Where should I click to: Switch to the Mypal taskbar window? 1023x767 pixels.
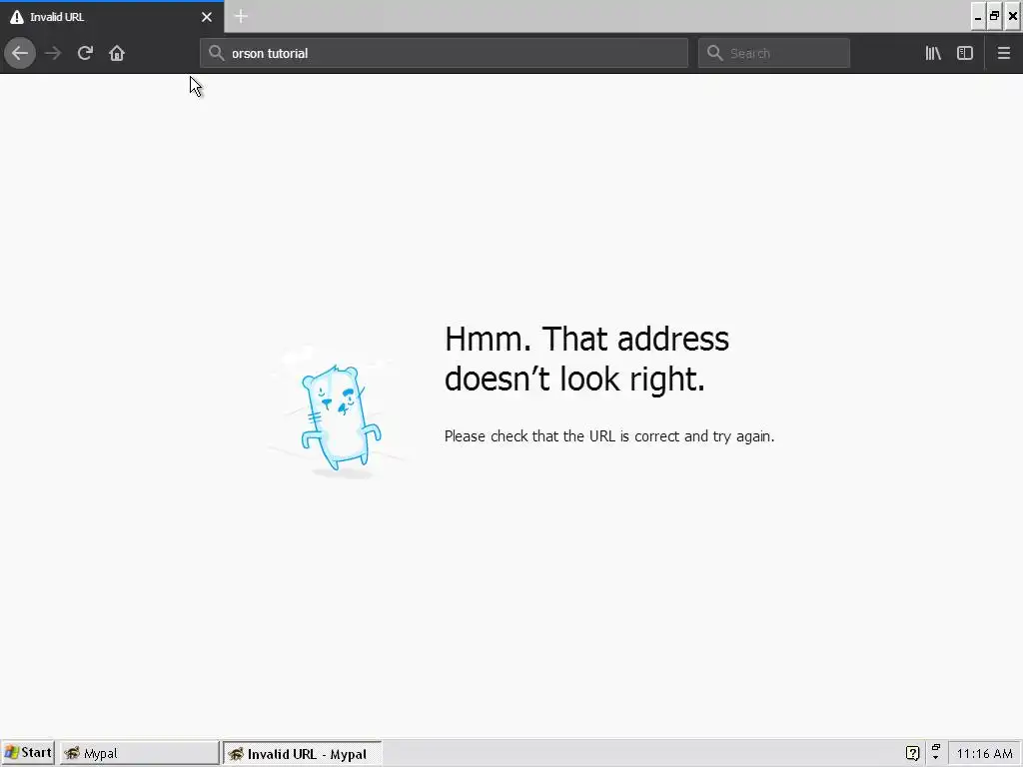(140, 753)
